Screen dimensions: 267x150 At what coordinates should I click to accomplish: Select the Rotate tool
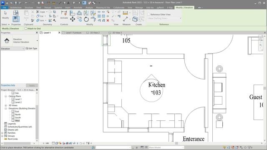click(86, 19)
